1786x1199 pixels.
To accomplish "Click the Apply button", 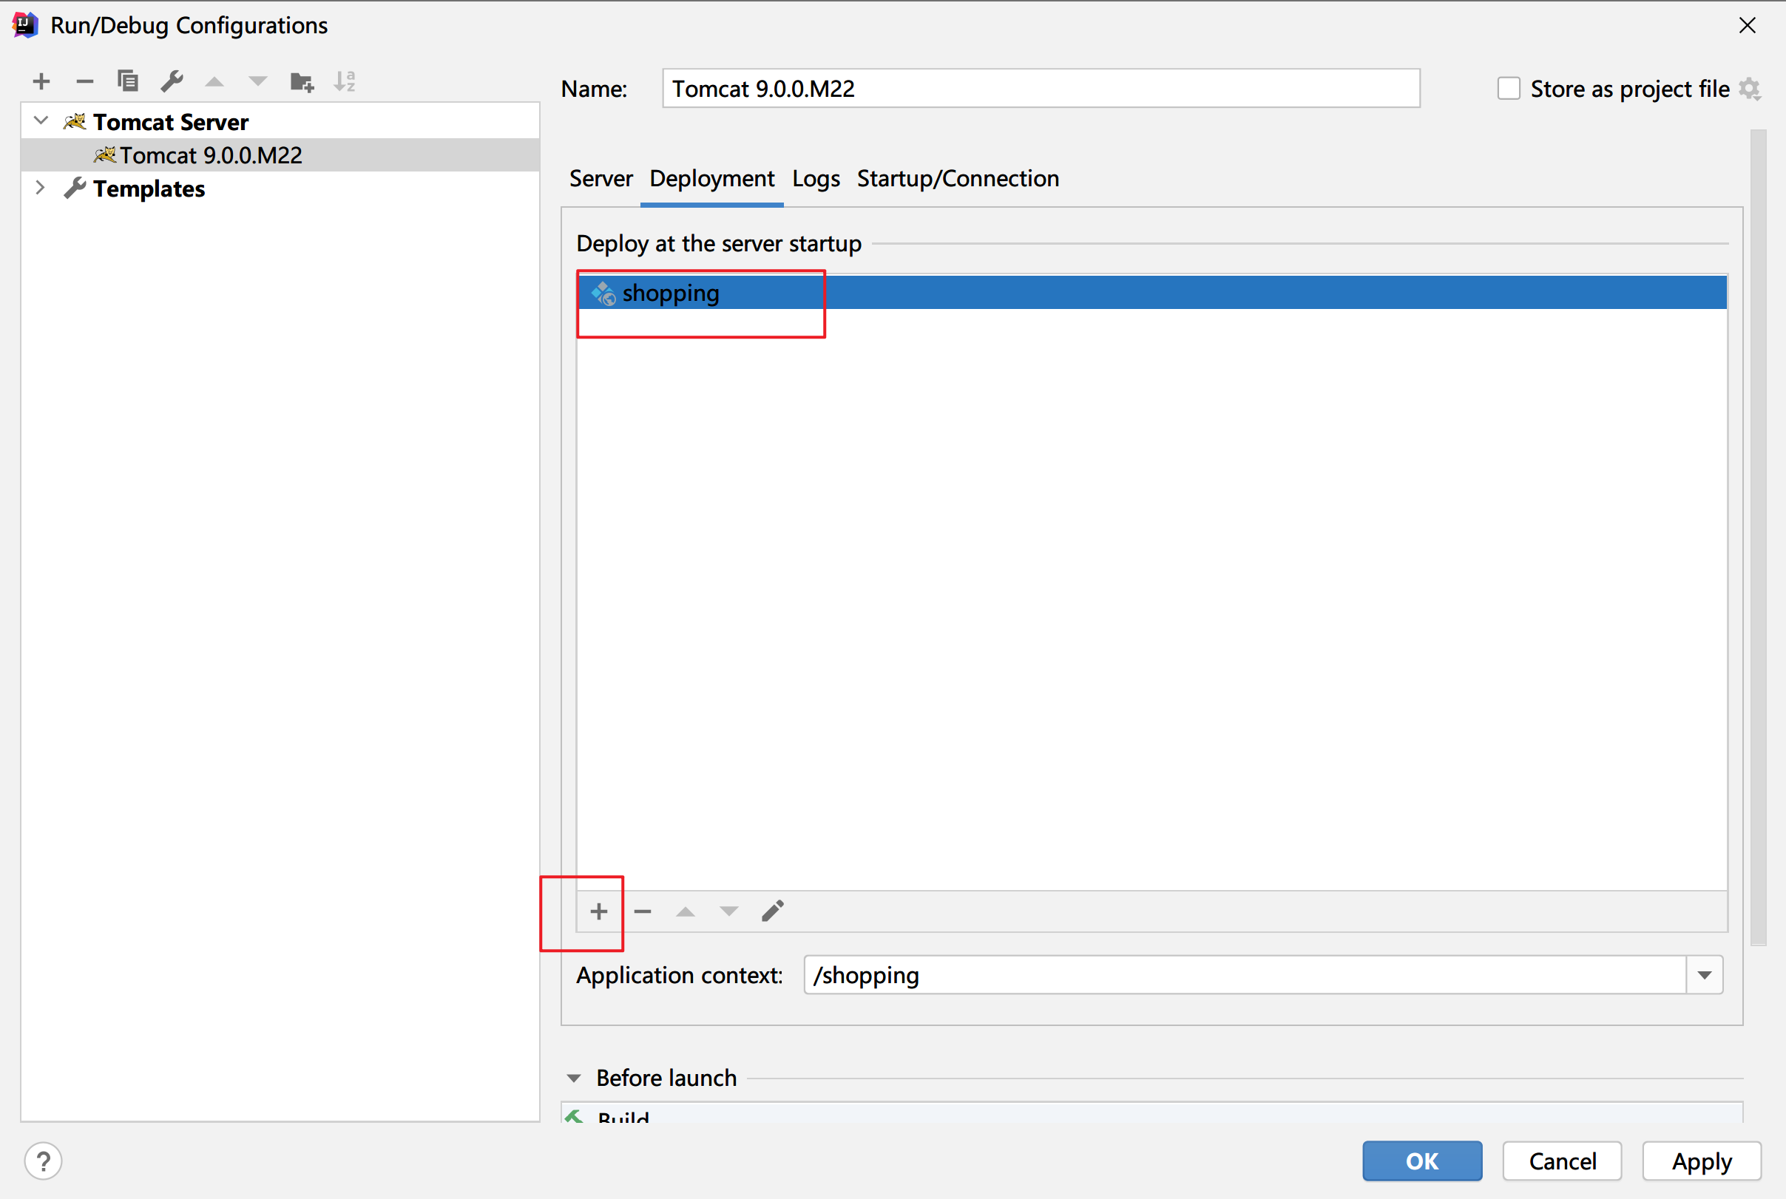I will tap(1701, 1161).
